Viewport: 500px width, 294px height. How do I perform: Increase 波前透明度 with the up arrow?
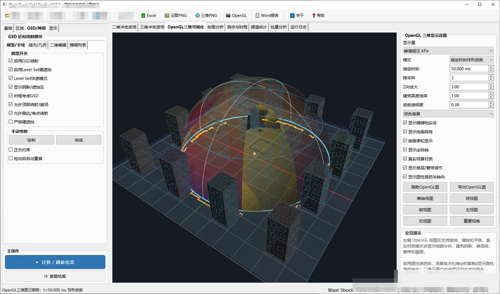coord(491,103)
